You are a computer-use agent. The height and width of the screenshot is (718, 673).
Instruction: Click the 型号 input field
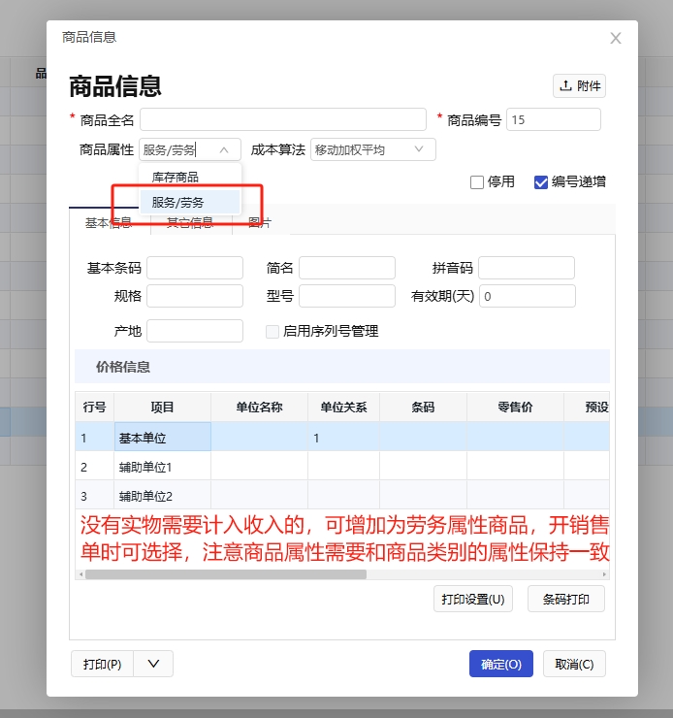(x=347, y=296)
